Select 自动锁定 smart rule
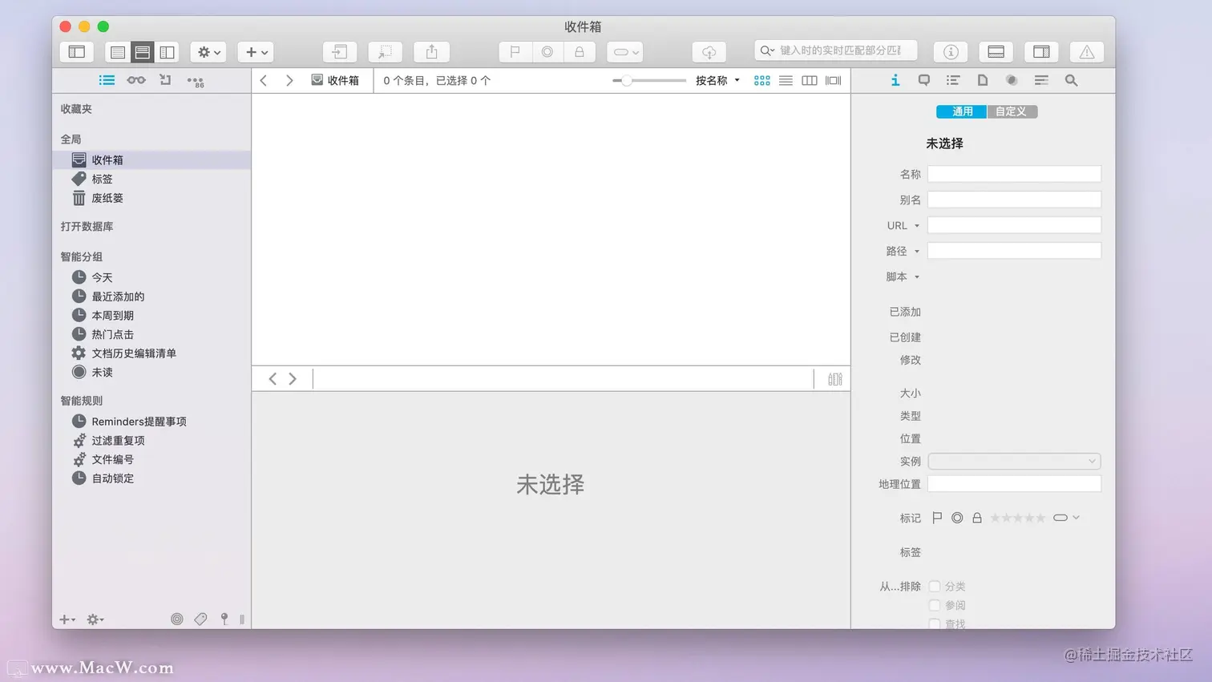Viewport: 1212px width, 682px height. 151,478
